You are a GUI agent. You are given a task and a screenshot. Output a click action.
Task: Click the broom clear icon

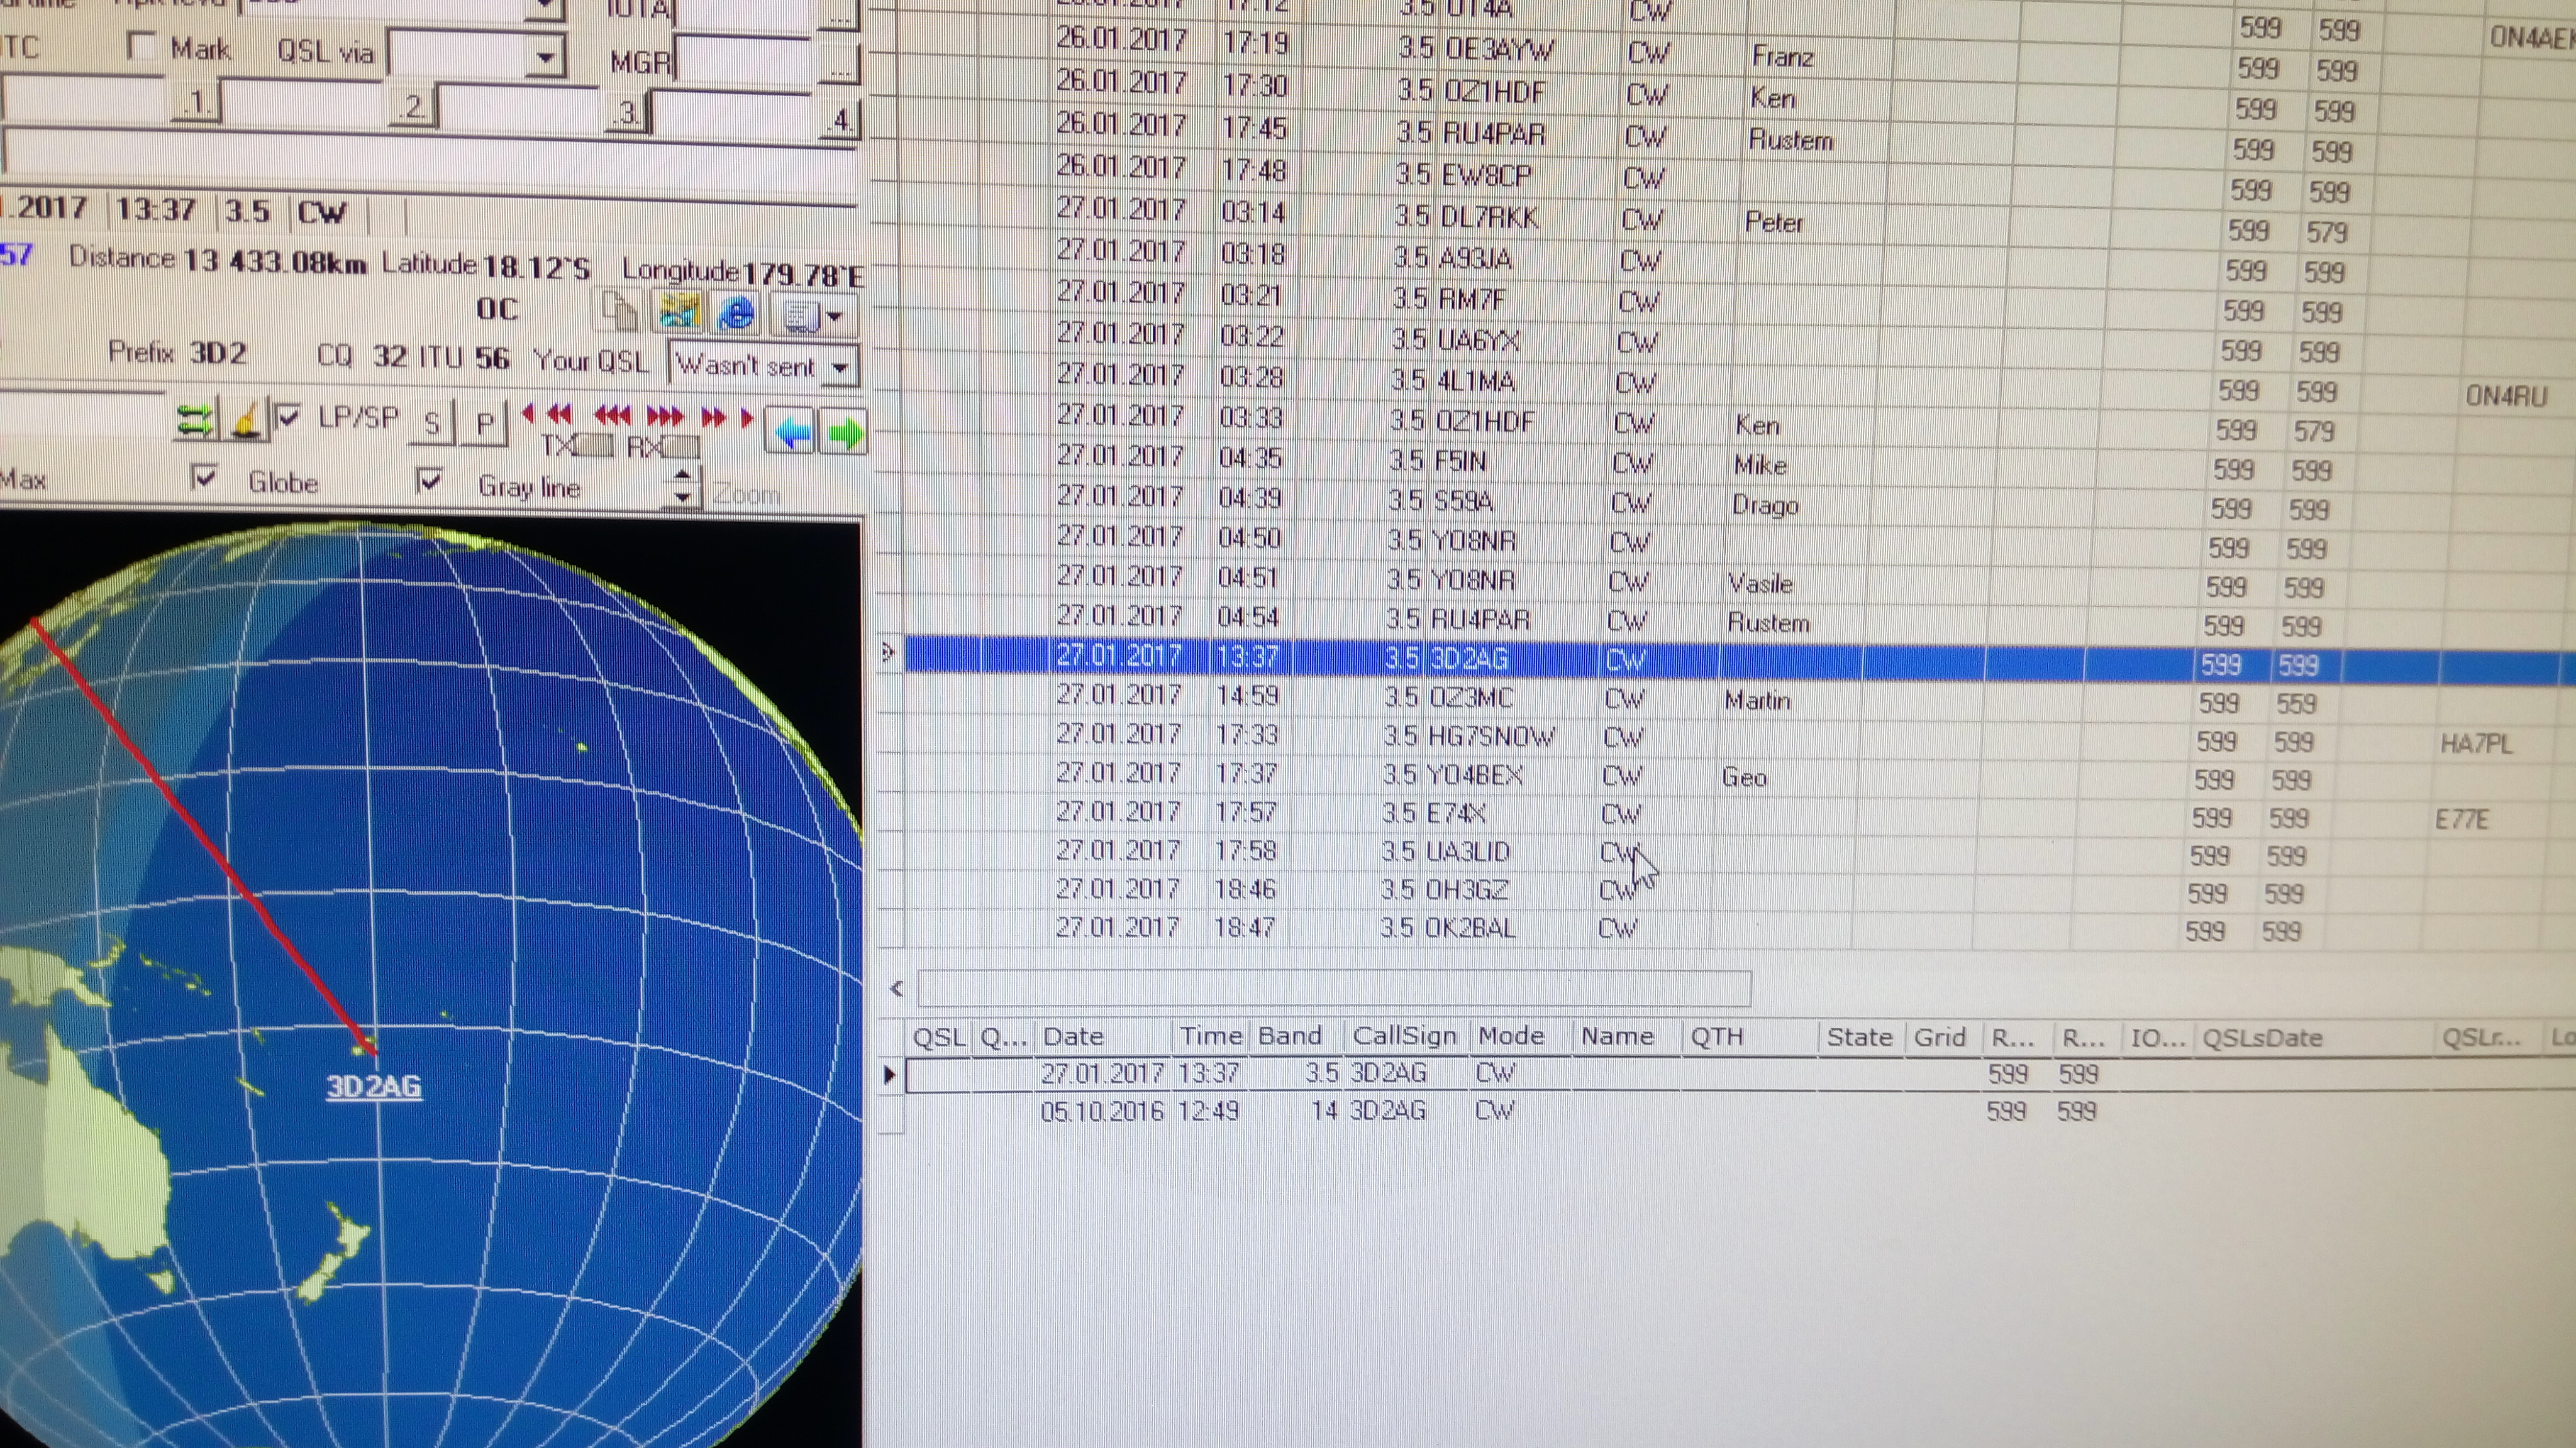point(247,420)
